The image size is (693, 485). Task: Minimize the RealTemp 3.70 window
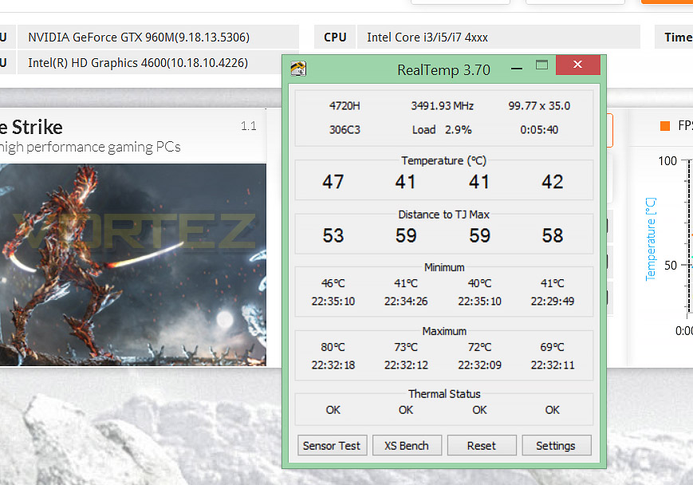pyautogui.click(x=517, y=69)
